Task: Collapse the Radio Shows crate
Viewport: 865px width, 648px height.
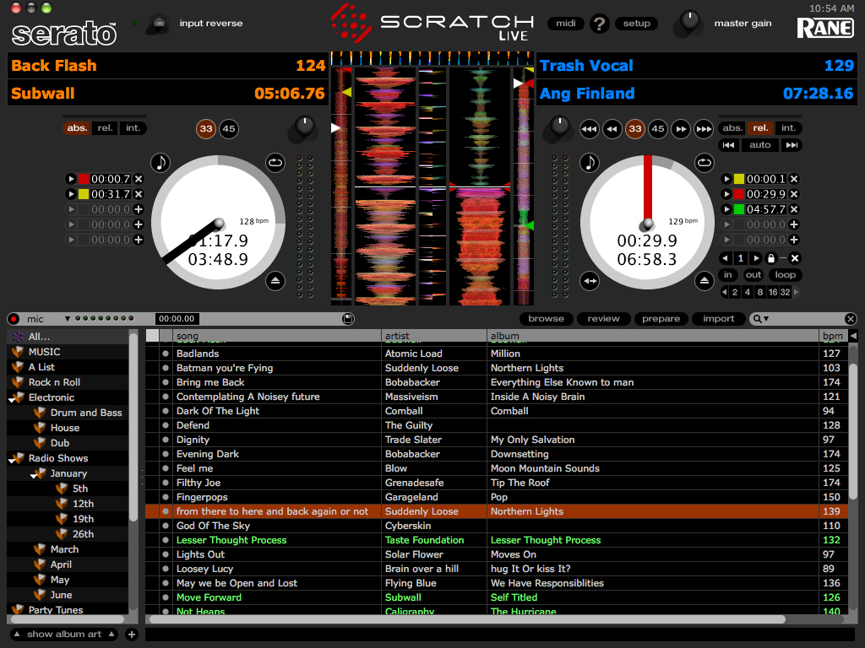Action: pos(12,461)
